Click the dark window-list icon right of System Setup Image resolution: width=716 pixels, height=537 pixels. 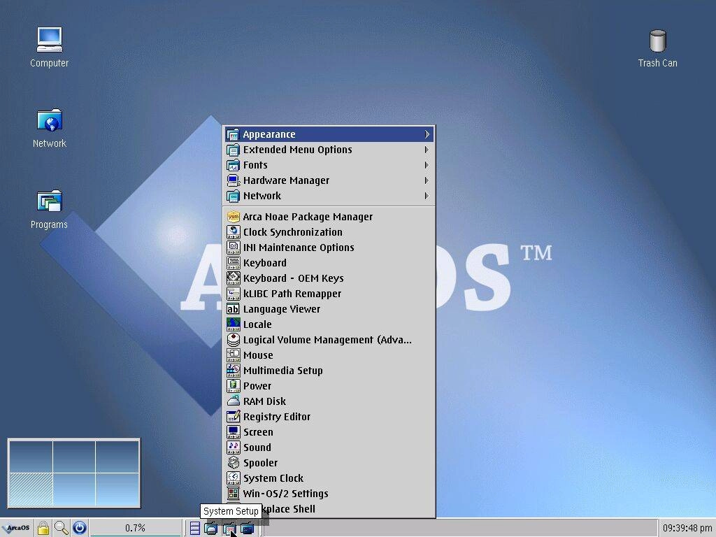click(247, 529)
